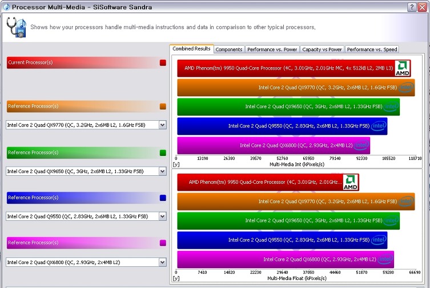Click the green Reference Processor color swatch
The image size is (430, 288).
click(x=163, y=153)
